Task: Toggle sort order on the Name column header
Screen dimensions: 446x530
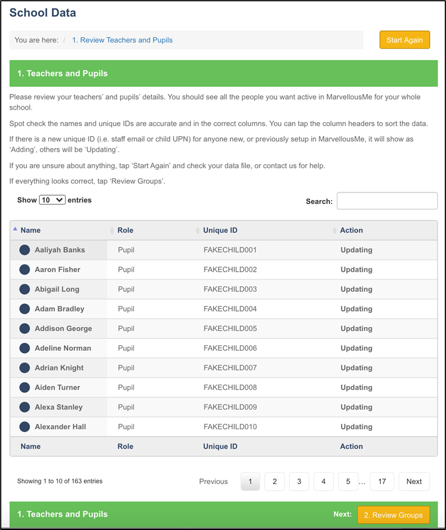Action: 30,230
